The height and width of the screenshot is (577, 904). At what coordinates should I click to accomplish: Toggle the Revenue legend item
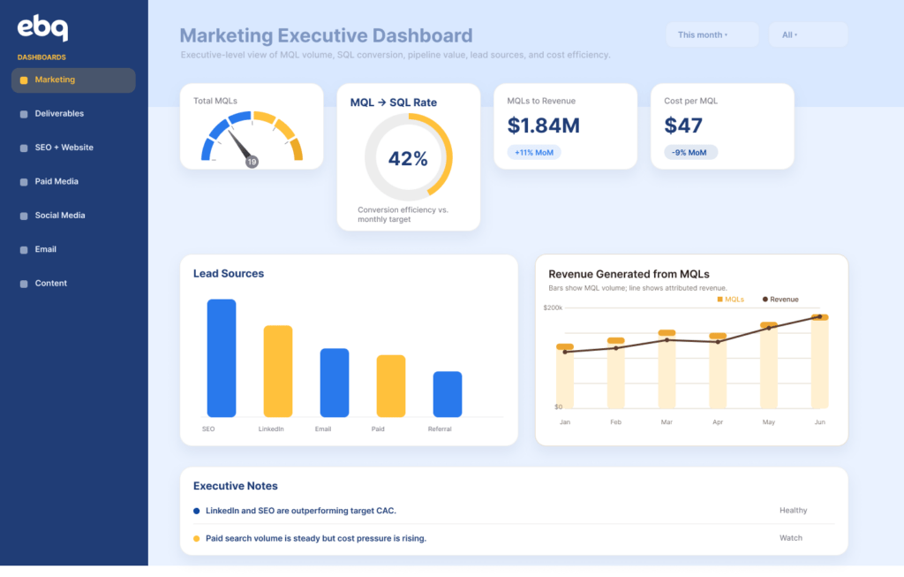click(780, 300)
